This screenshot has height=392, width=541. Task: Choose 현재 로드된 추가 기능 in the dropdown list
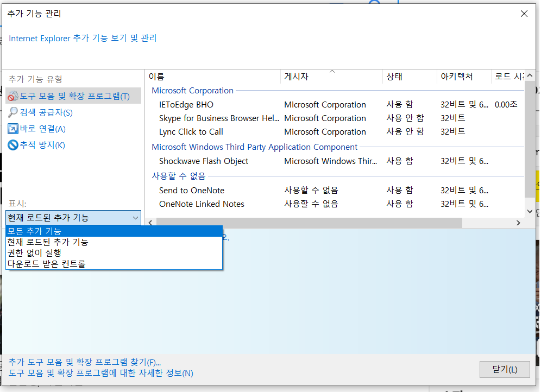[x=114, y=242]
